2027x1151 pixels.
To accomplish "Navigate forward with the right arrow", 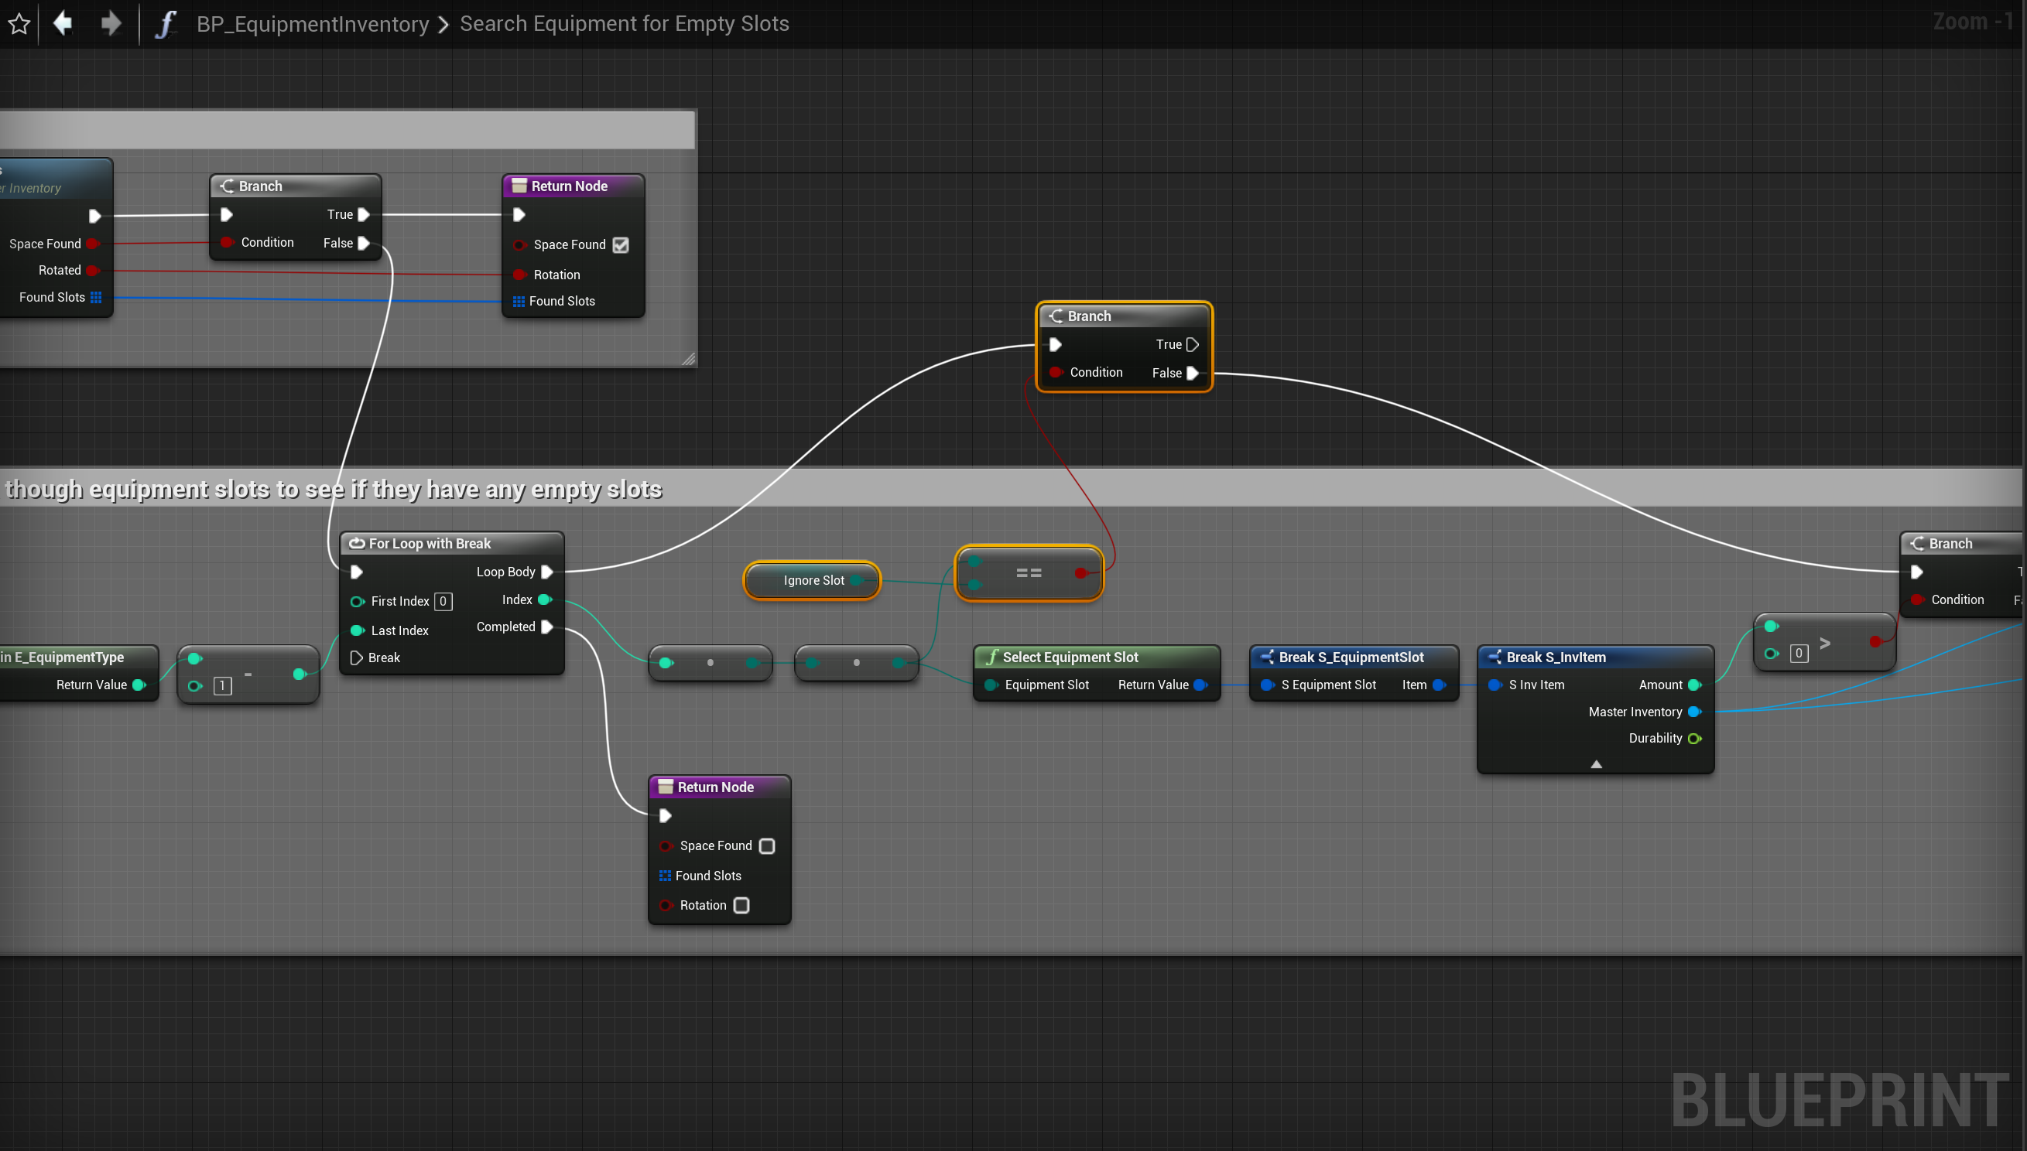I will [x=111, y=23].
